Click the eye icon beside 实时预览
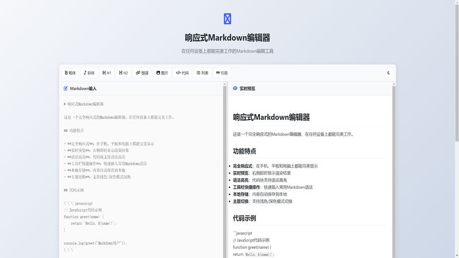The image size is (459, 258). click(235, 89)
